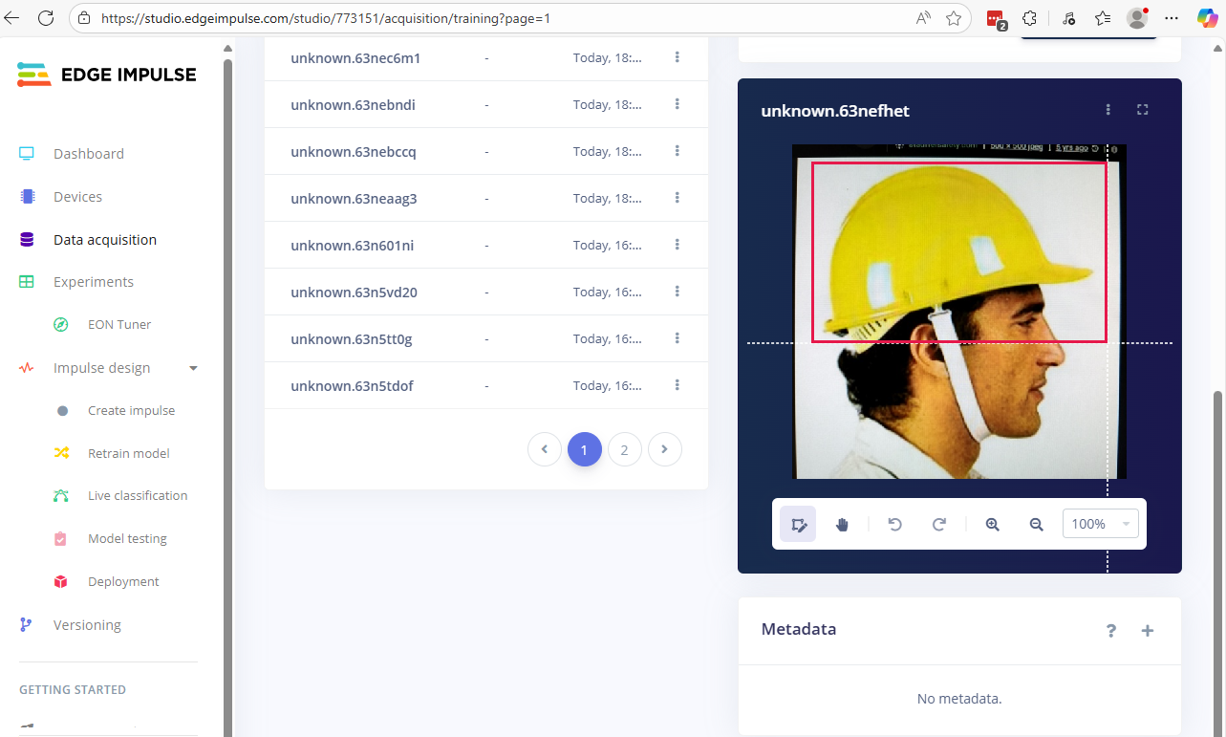Open row menu for unknown.63nec6m1
The image size is (1226, 737).
coord(677,57)
